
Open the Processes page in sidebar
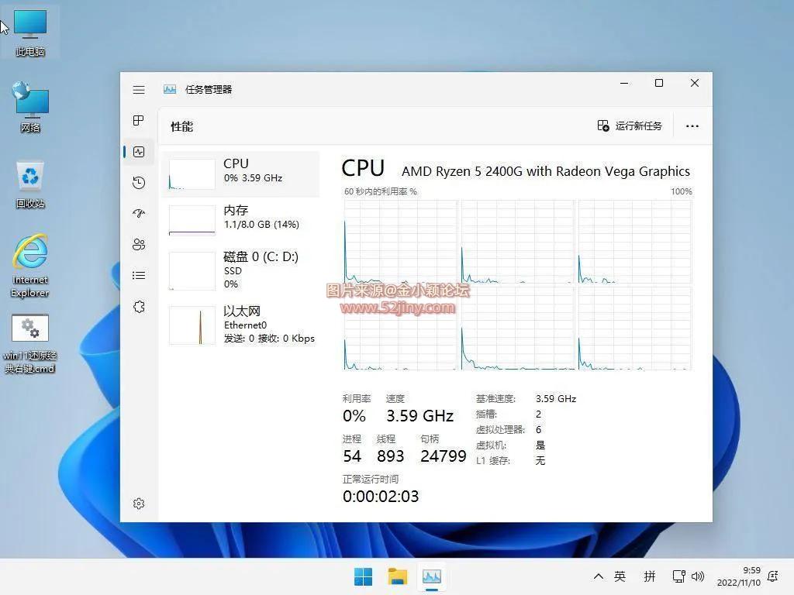[x=139, y=121]
